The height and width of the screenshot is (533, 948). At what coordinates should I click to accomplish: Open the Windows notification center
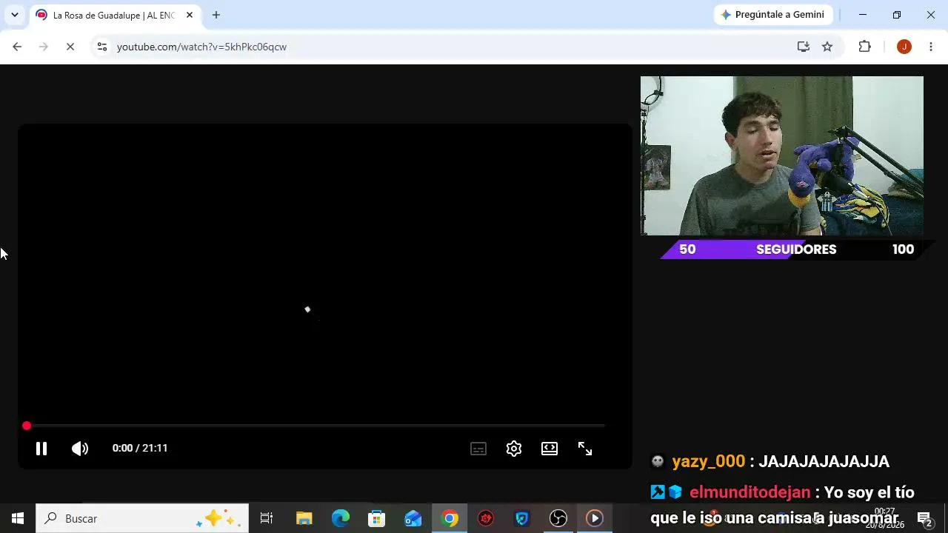924,518
